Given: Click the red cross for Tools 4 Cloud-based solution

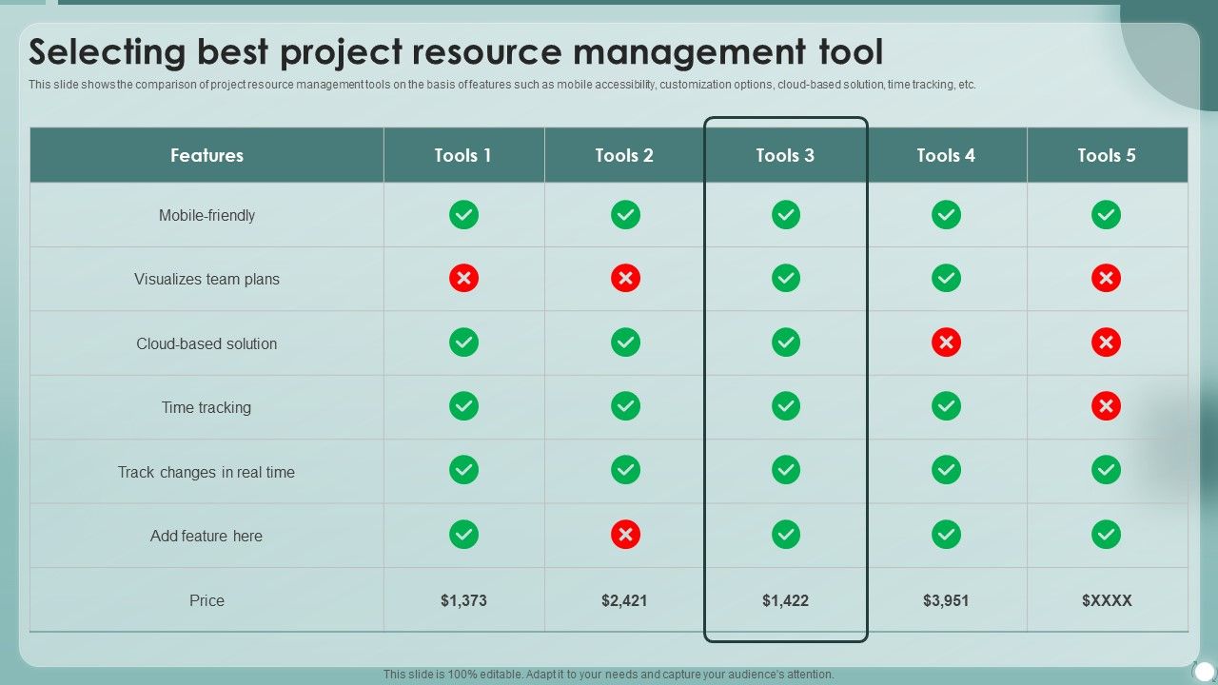Looking at the screenshot, I should point(946,342).
